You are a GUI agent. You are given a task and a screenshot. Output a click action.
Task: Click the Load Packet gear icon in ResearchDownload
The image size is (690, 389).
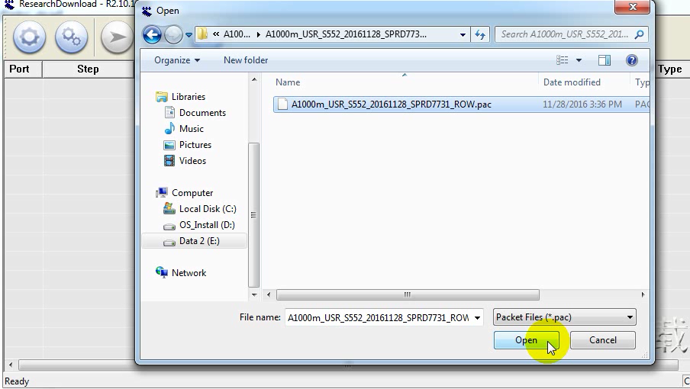(x=29, y=37)
